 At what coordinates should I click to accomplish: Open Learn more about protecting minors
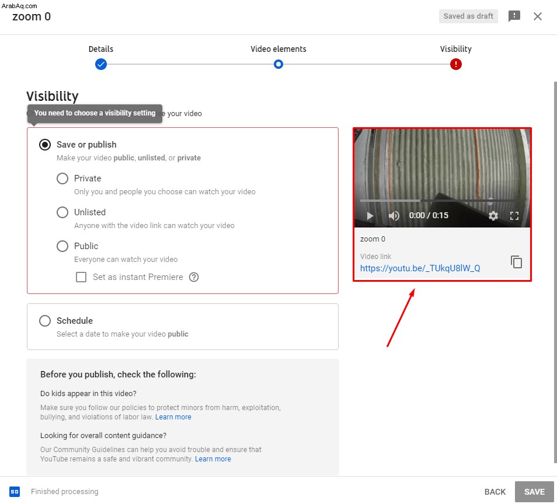[x=173, y=417]
